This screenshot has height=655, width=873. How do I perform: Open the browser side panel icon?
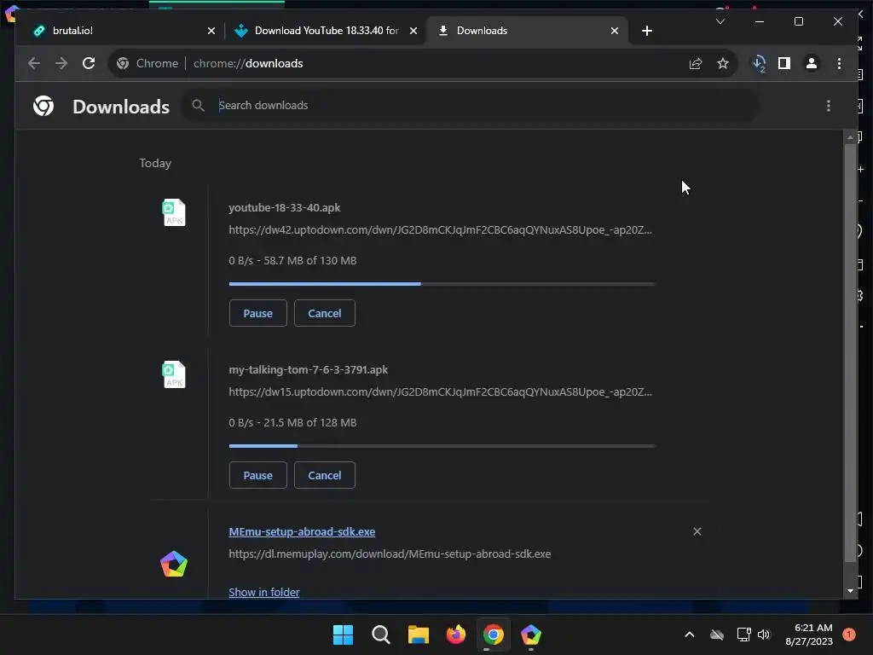pos(784,63)
